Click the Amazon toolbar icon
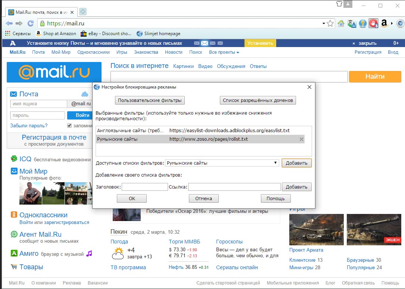 [384, 23]
